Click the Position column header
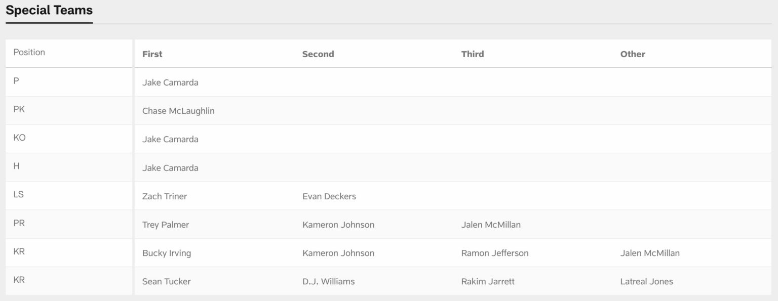This screenshot has width=778, height=301. pyautogui.click(x=29, y=52)
